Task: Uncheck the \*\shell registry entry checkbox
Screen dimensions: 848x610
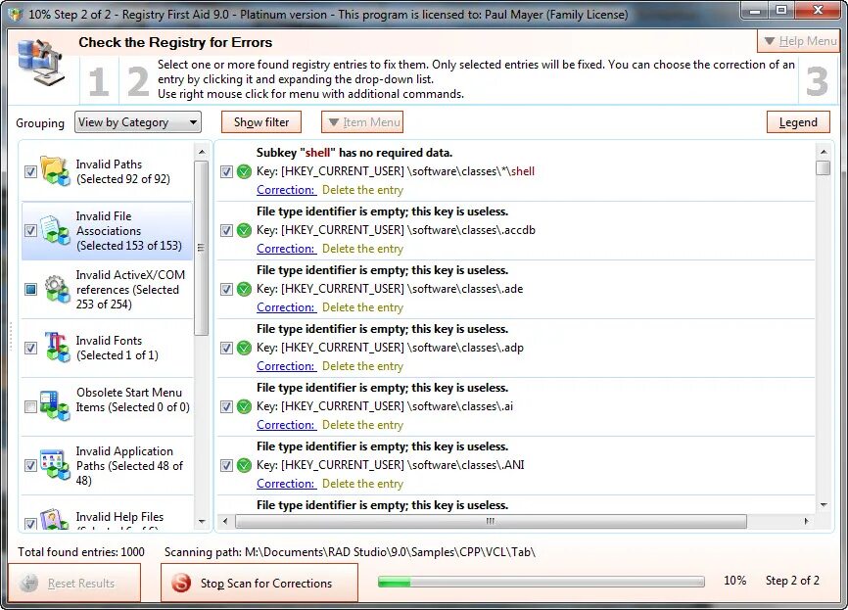Action: (226, 171)
